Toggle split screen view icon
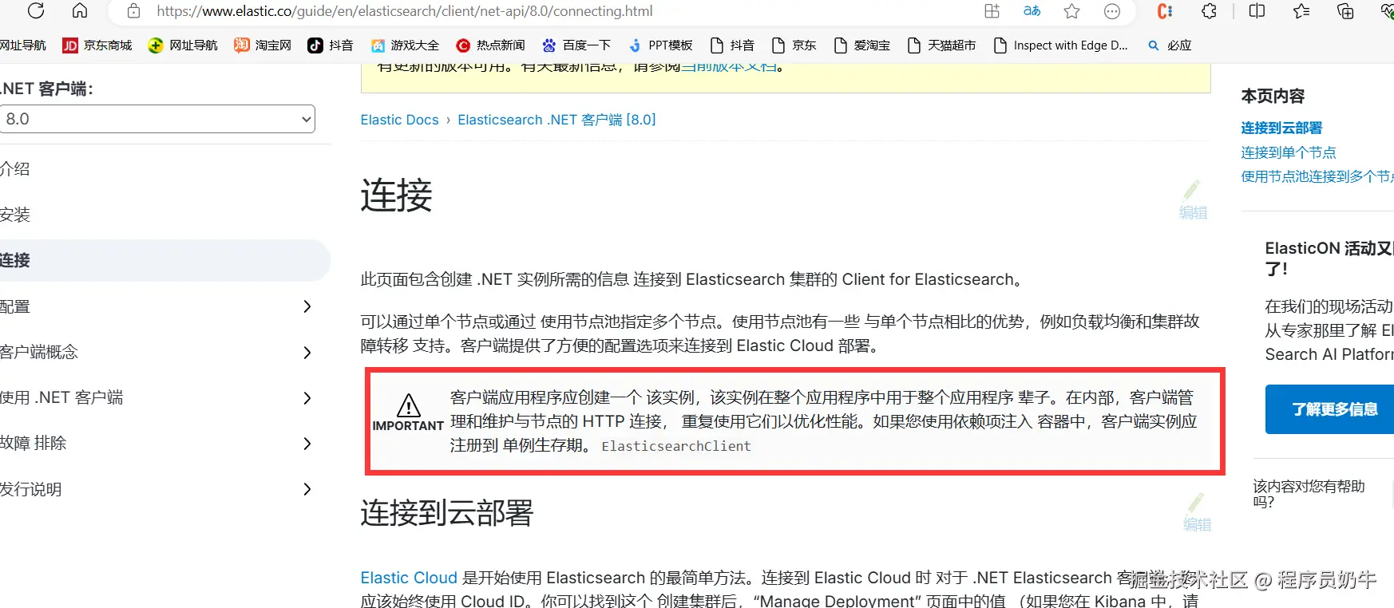1394x608 pixels. click(x=1257, y=11)
